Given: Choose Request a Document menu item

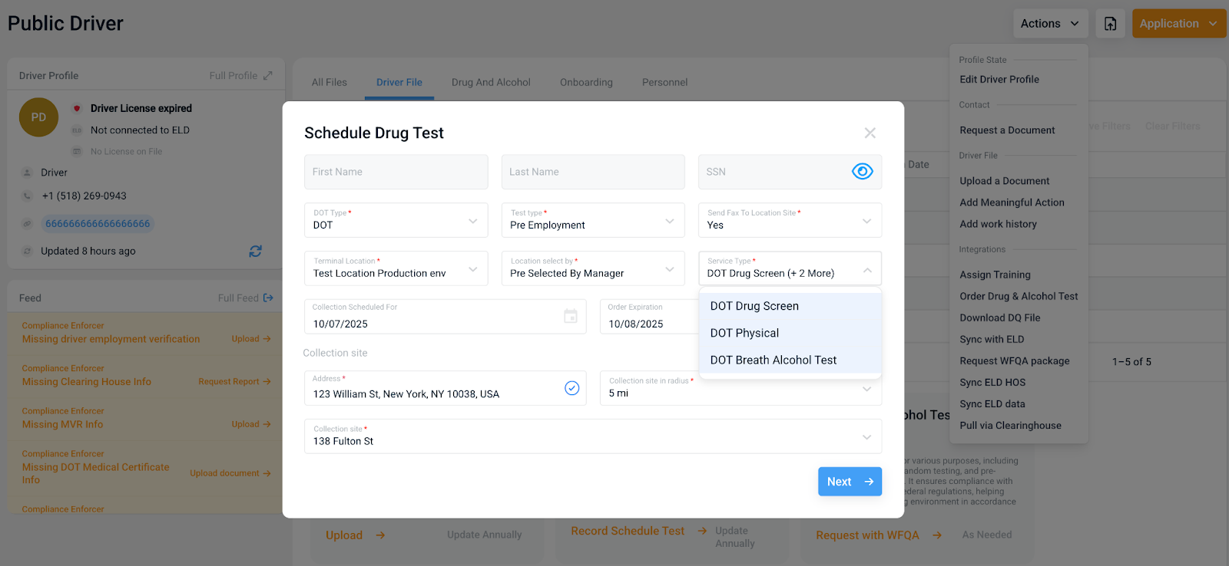Looking at the screenshot, I should [x=1007, y=130].
